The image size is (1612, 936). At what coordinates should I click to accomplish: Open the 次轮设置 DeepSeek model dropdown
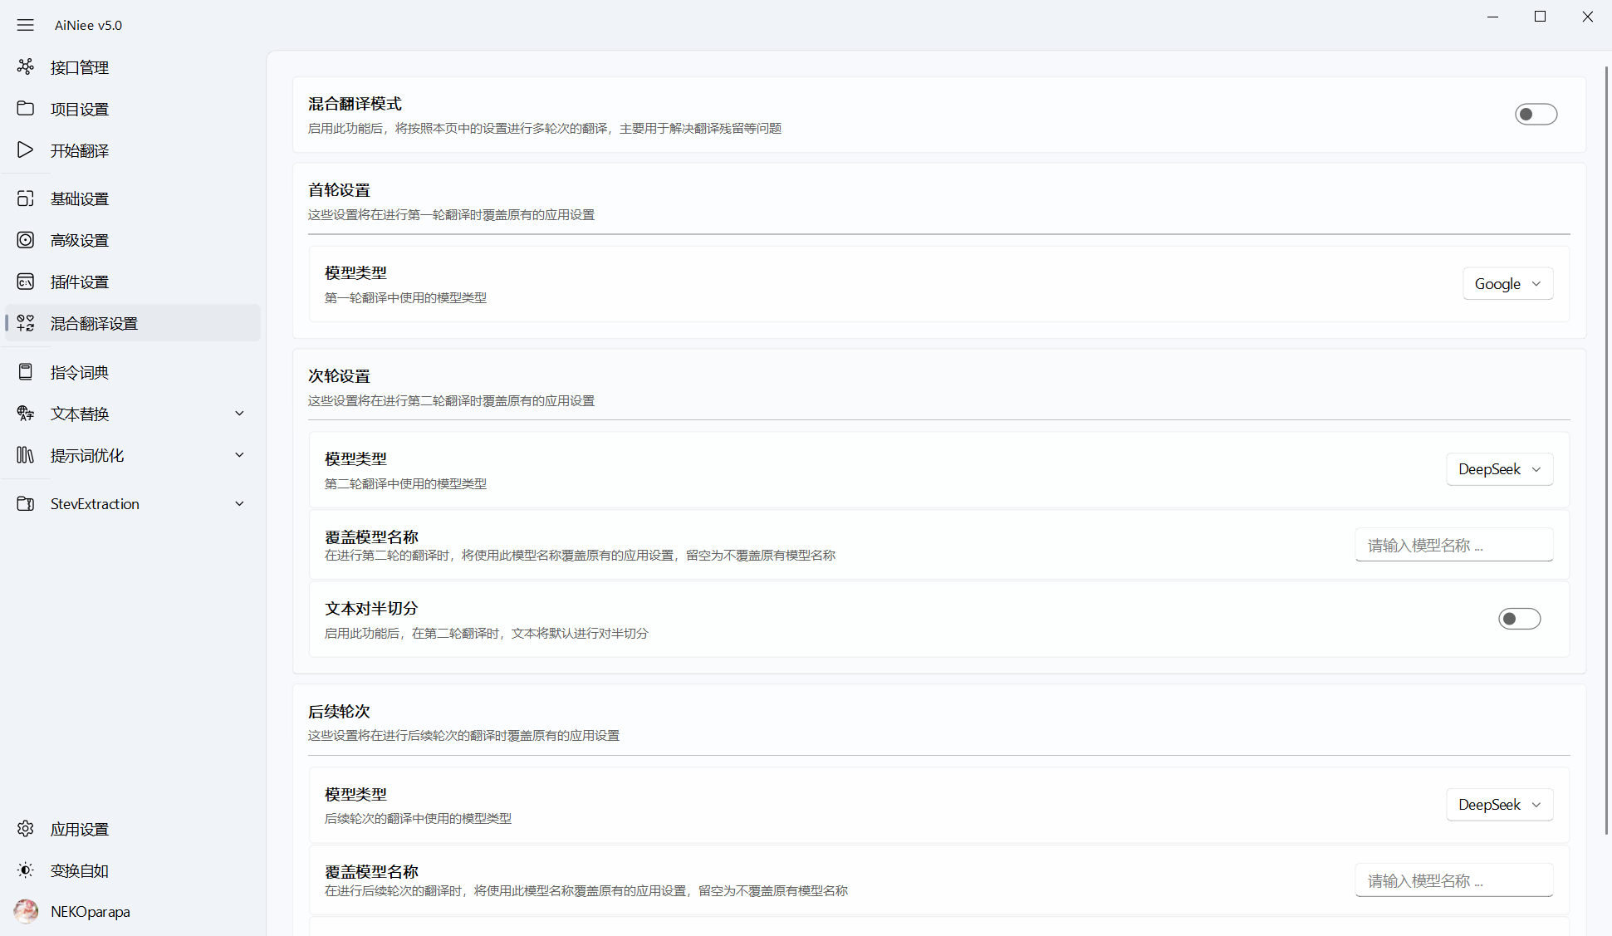(x=1499, y=469)
